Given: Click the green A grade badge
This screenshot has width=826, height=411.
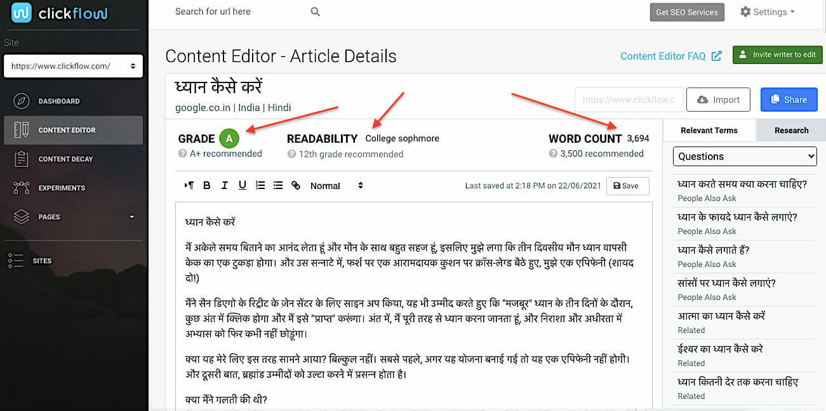Looking at the screenshot, I should click(x=229, y=138).
